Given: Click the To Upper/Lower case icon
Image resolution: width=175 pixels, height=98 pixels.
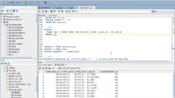Looking at the screenshot, I should pos(76,11).
